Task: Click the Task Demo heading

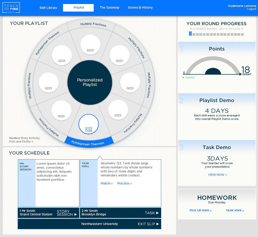Action: [x=217, y=147]
